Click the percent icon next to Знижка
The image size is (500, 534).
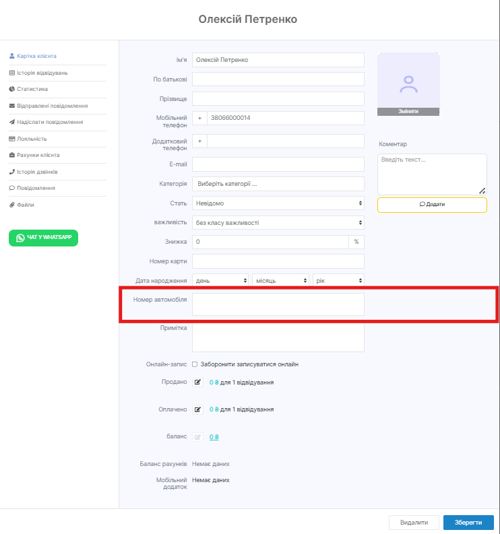pos(356,242)
